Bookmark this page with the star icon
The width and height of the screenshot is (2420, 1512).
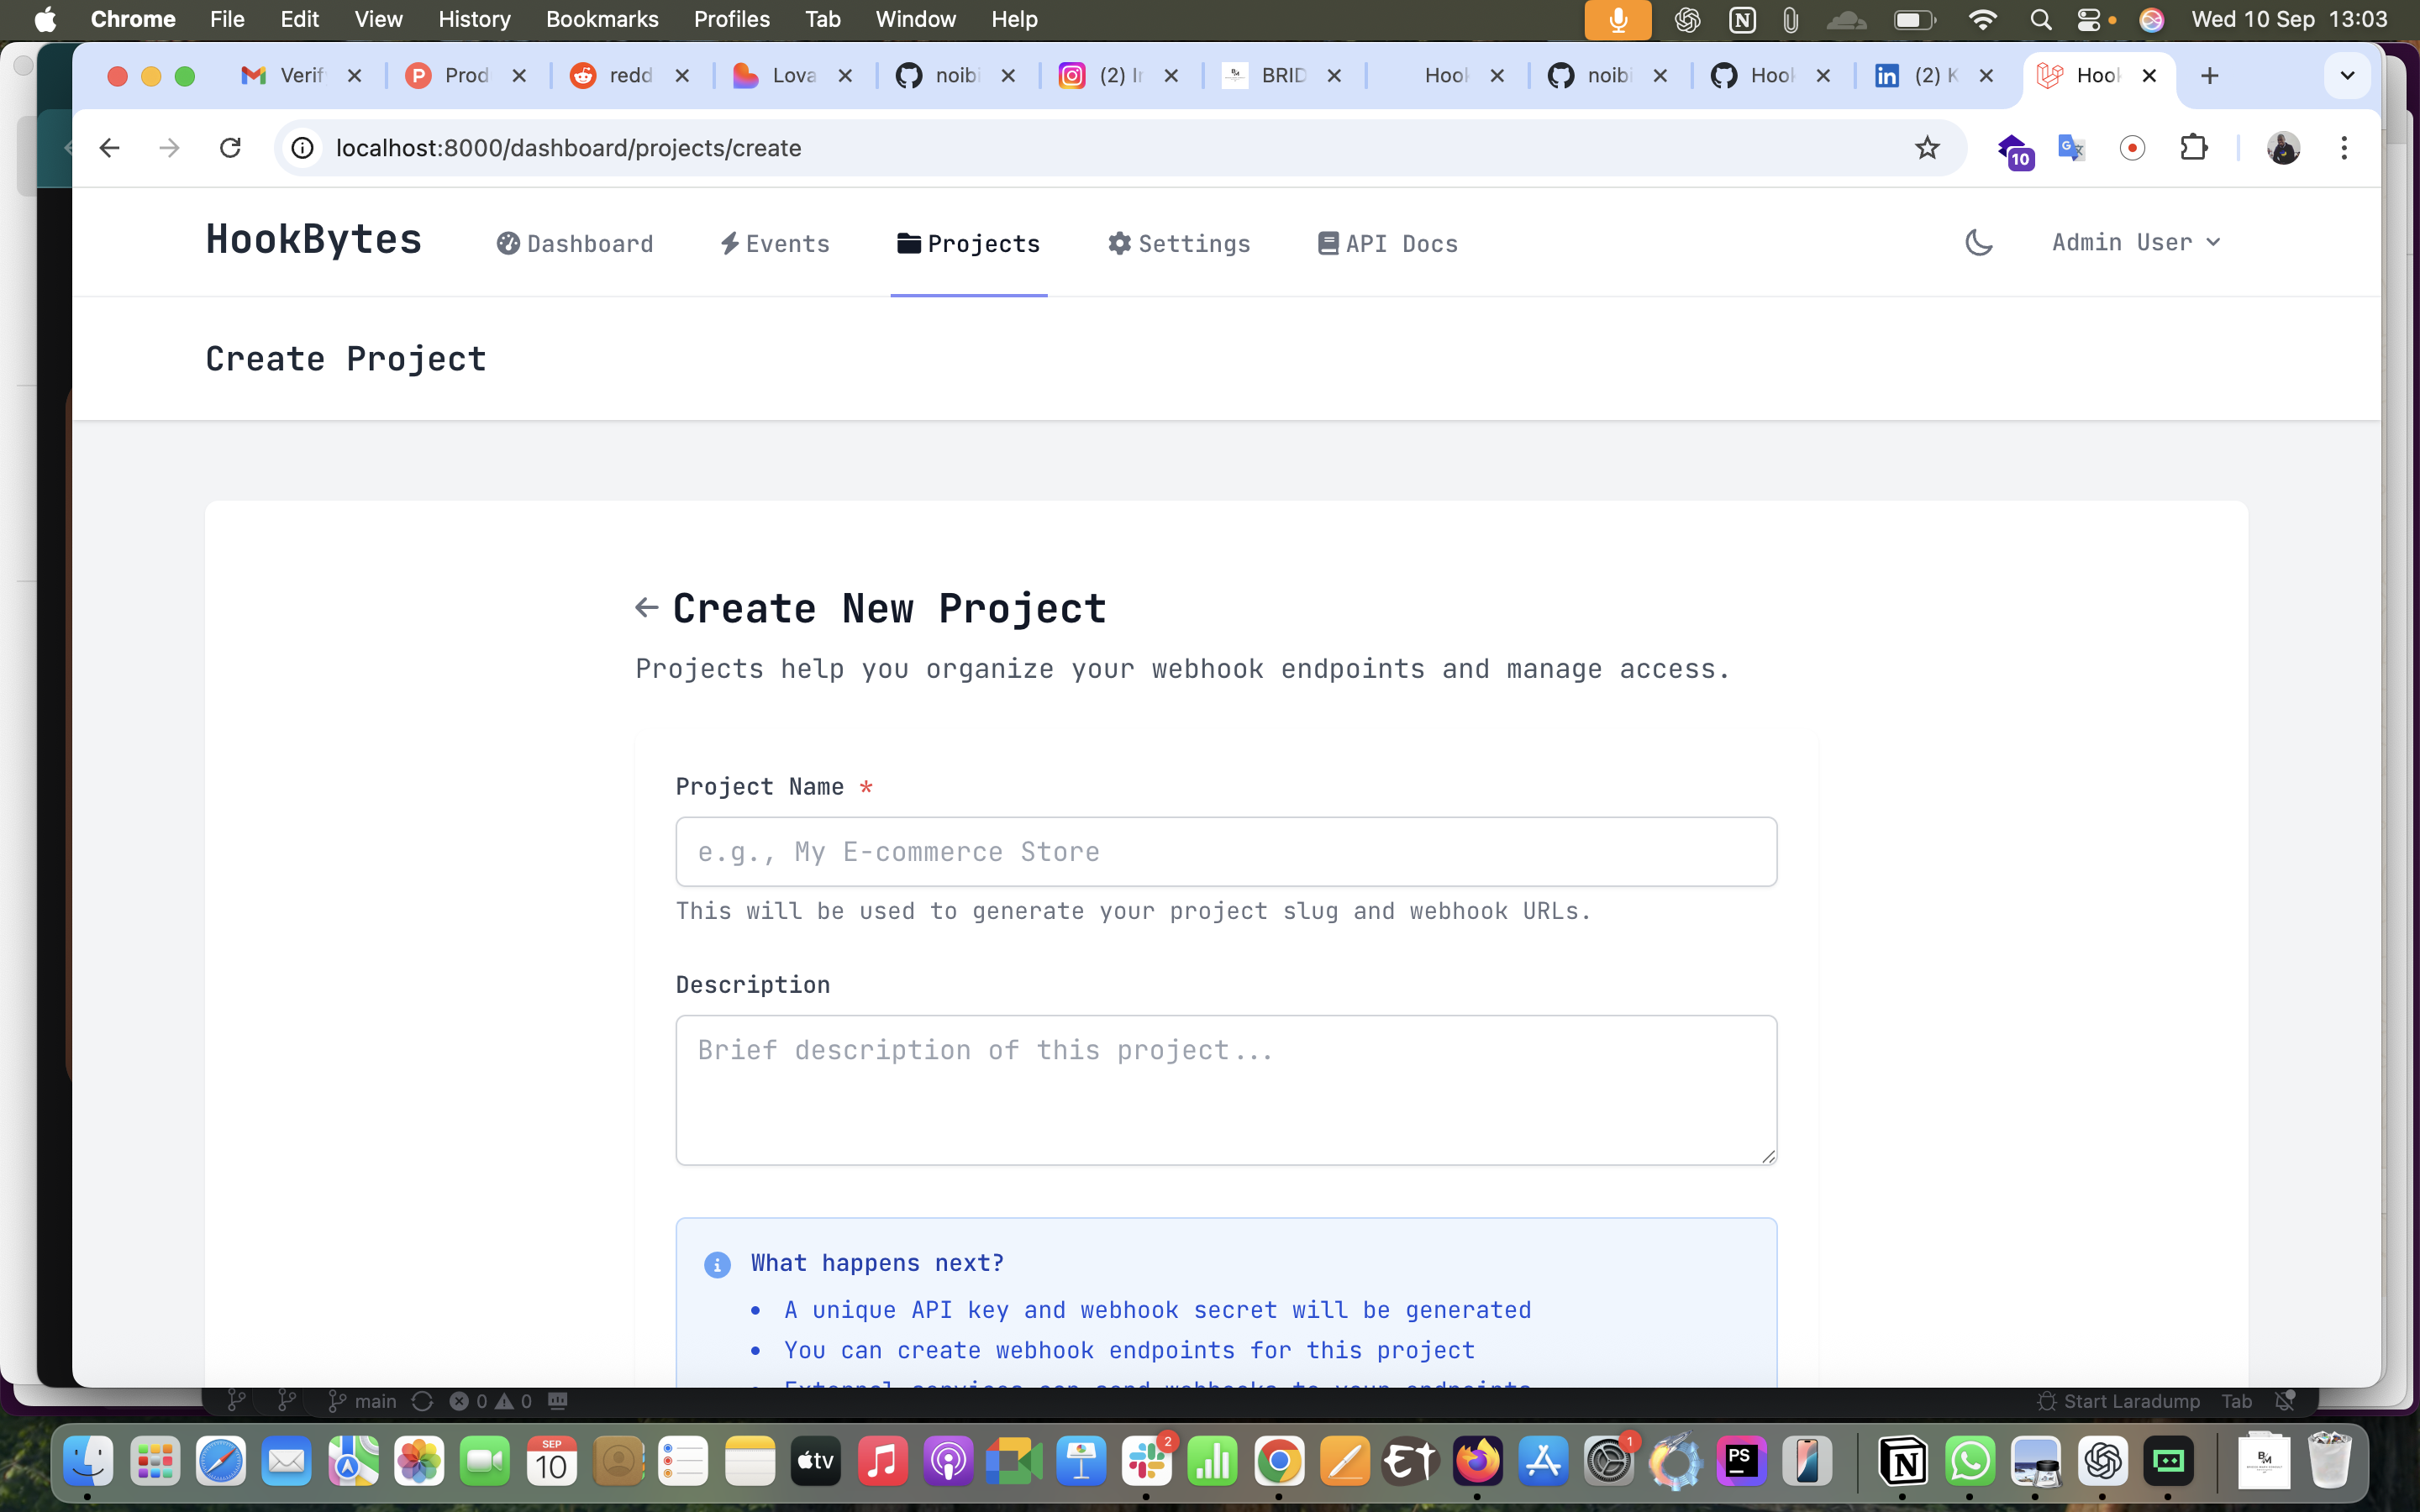1927,148
